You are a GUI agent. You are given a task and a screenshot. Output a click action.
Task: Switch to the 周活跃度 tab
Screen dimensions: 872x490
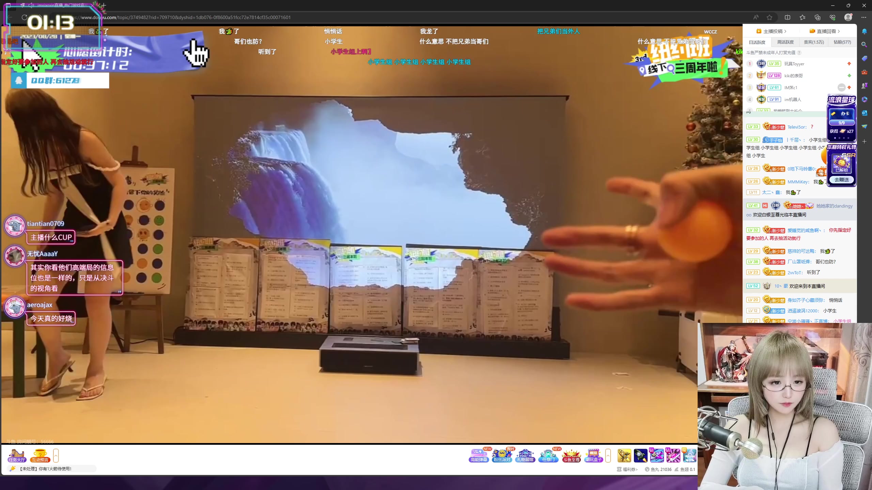tap(785, 42)
